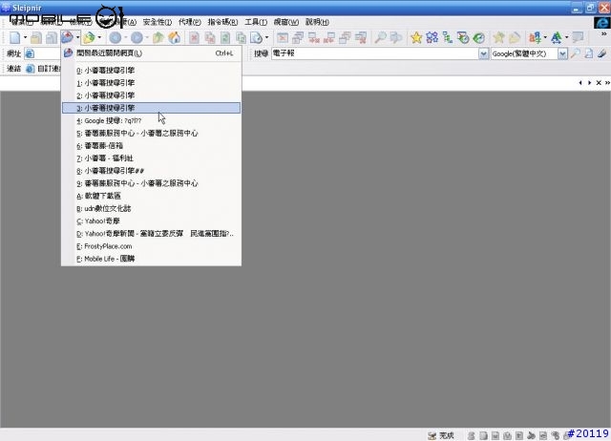Select entry 0: 小番薯搜尋引擎
611x441 pixels.
click(151, 71)
